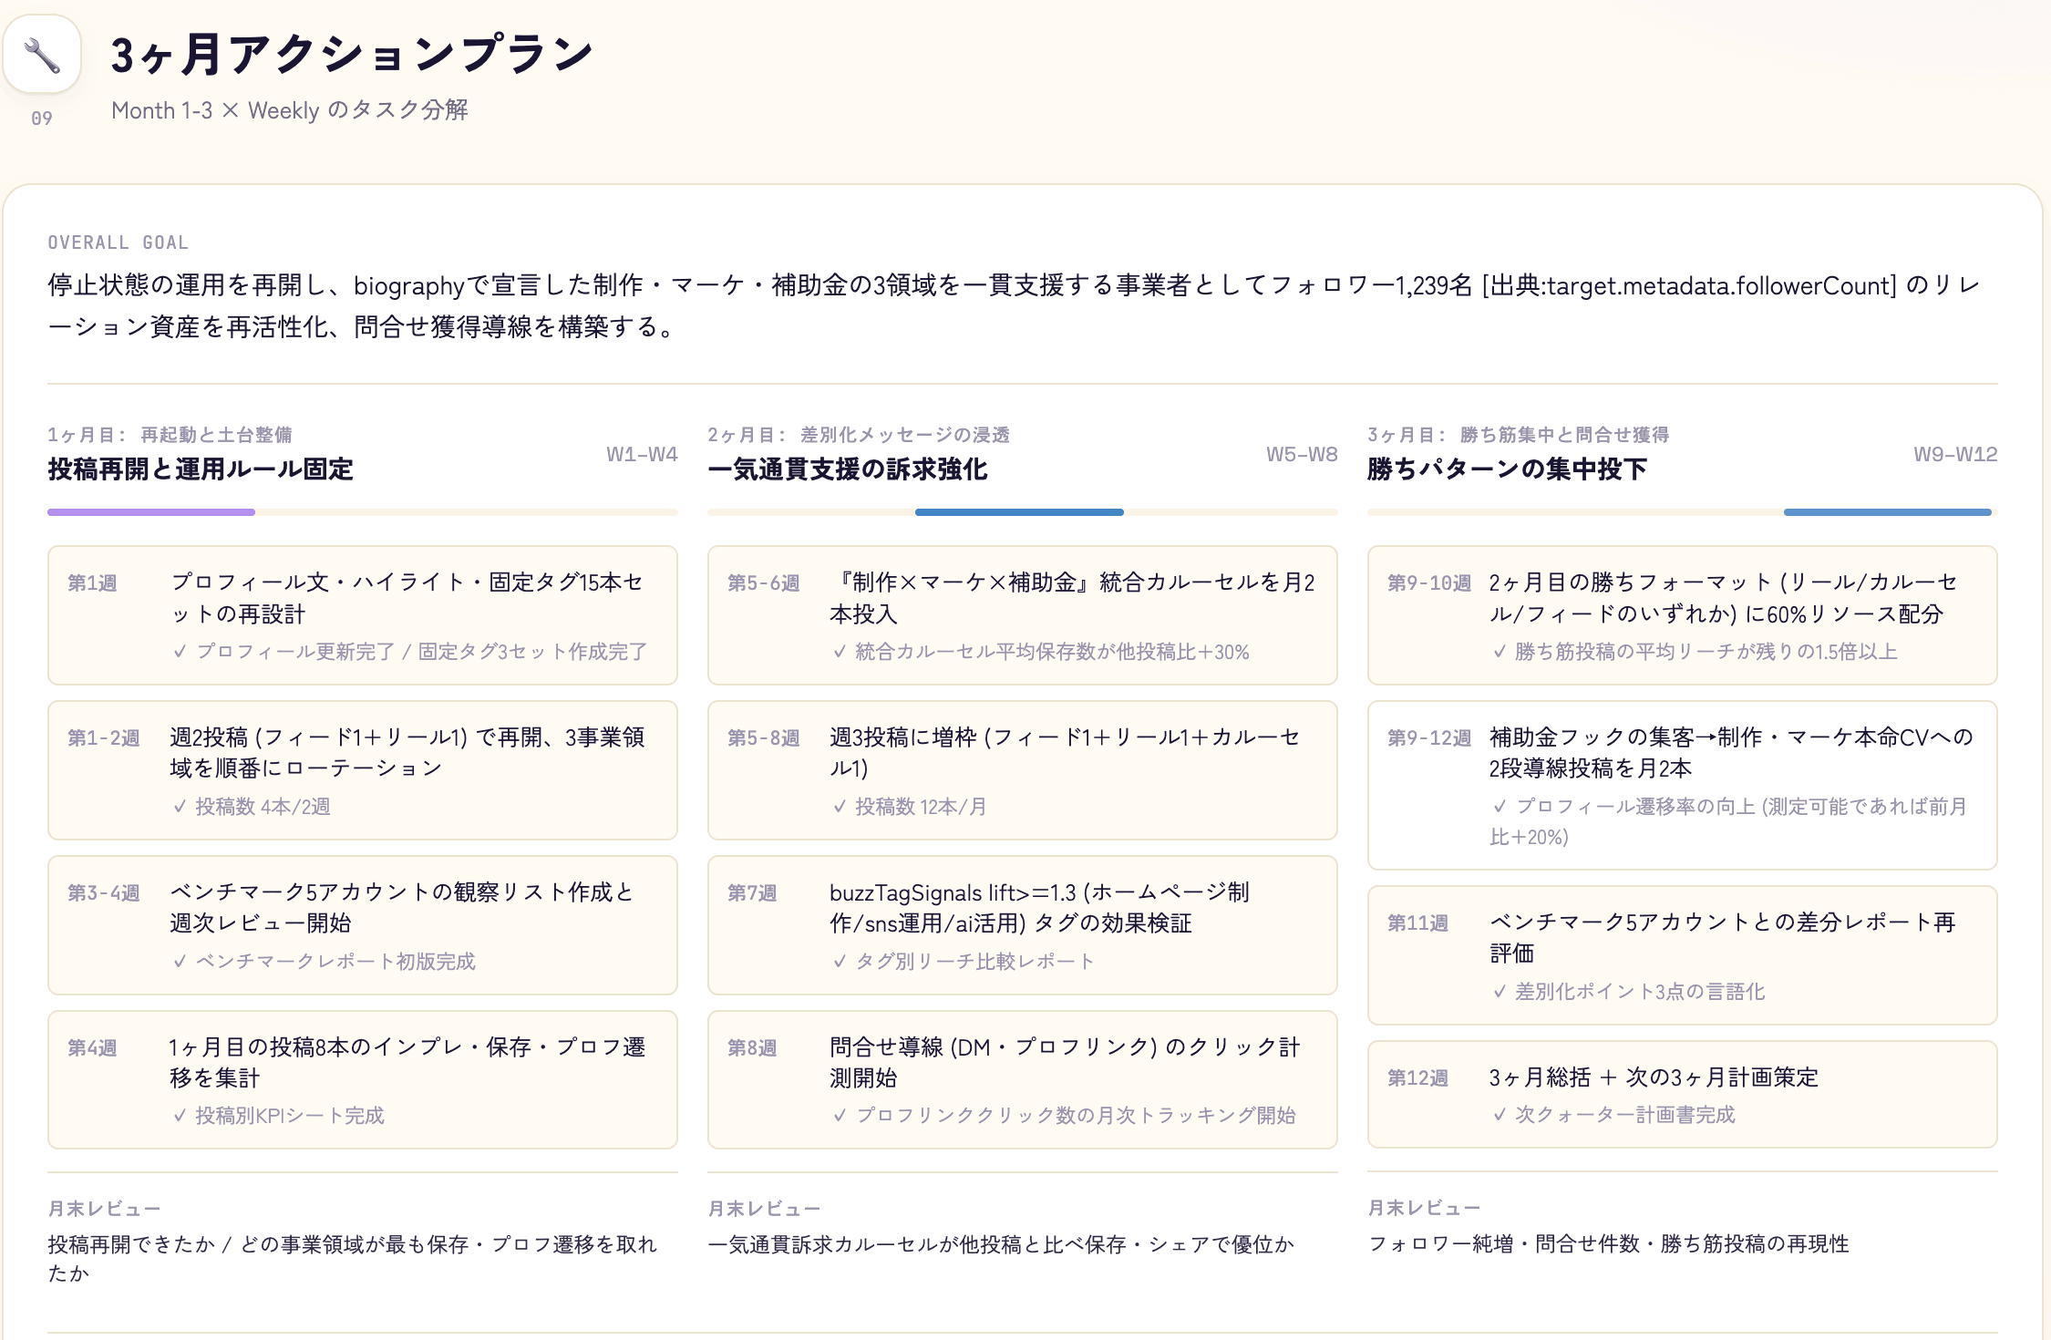The height and width of the screenshot is (1340, 2051).
Task: Click the blue Month 3 progress bar
Action: [x=1887, y=512]
